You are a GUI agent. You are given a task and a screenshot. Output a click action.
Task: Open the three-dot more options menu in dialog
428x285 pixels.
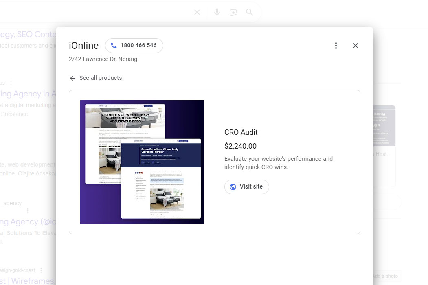[x=336, y=46]
